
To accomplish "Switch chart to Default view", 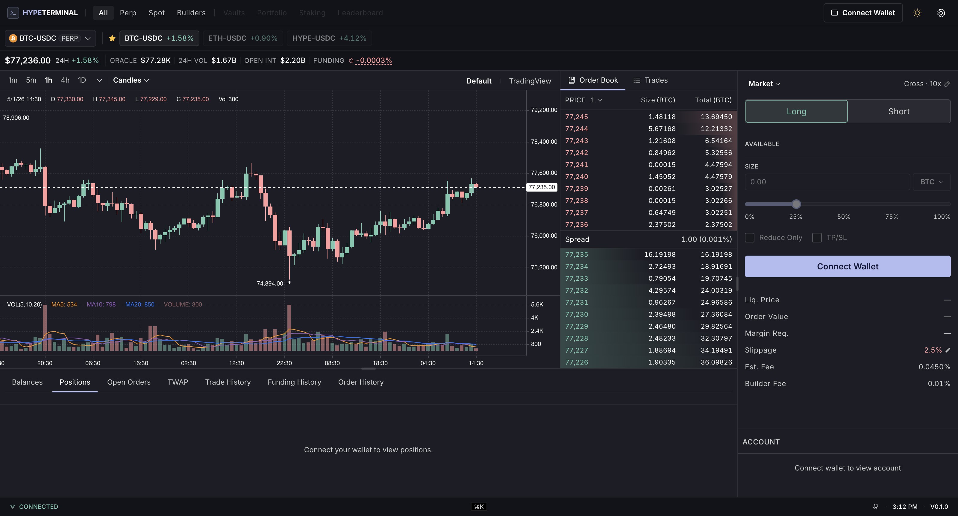I will click(479, 81).
